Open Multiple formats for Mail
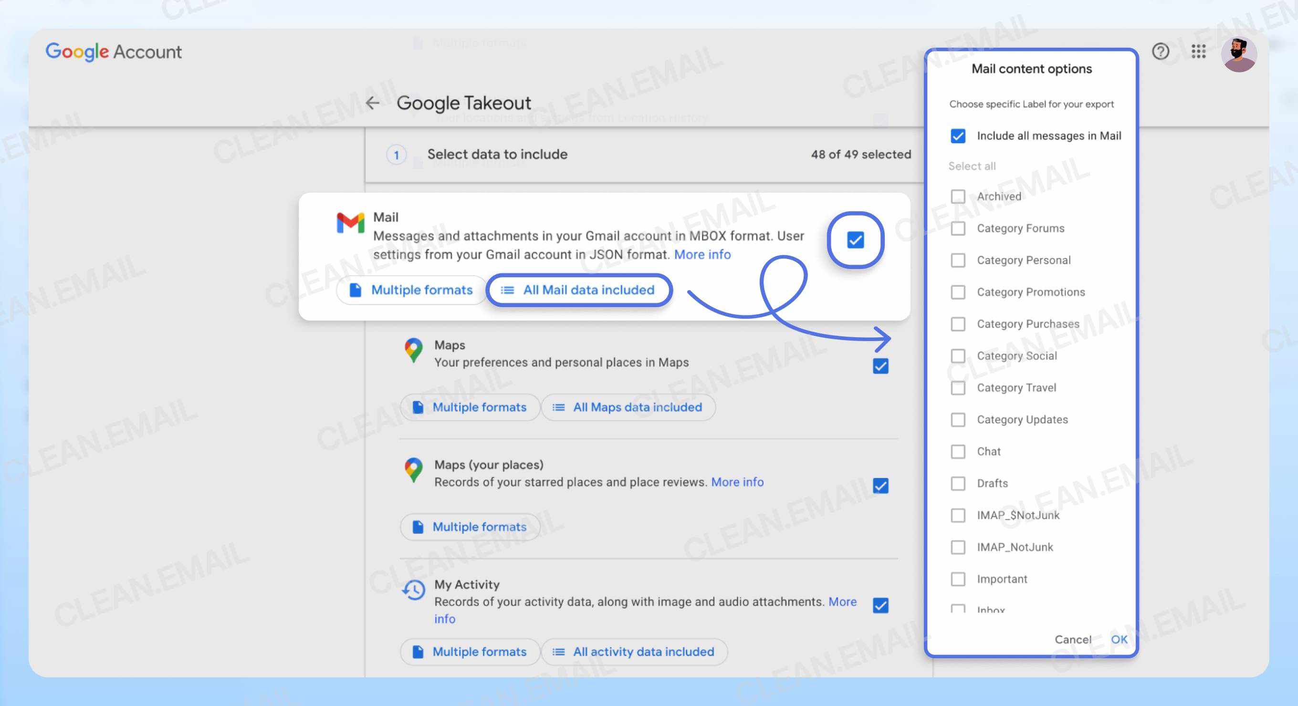This screenshot has height=706, width=1298. tap(411, 290)
